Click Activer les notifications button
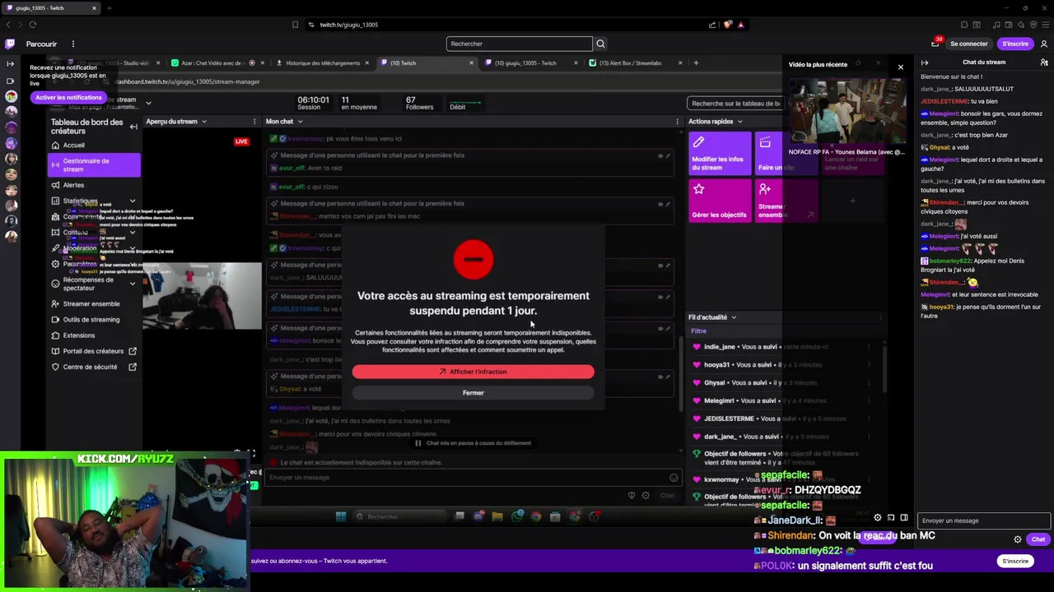This screenshot has width=1054, height=592. pos(68,98)
